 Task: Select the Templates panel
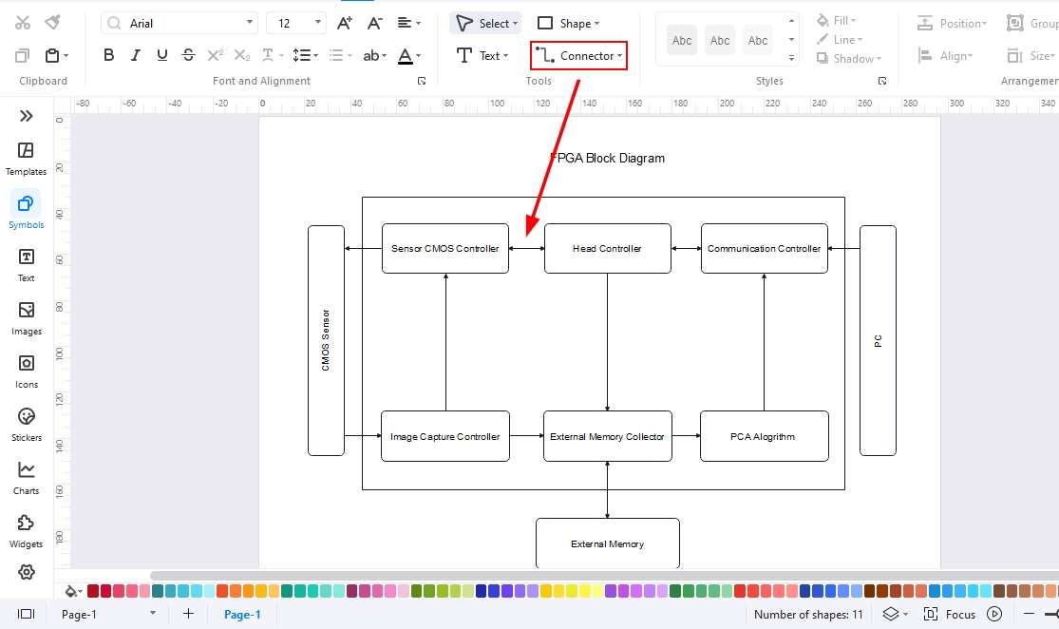[x=26, y=157]
